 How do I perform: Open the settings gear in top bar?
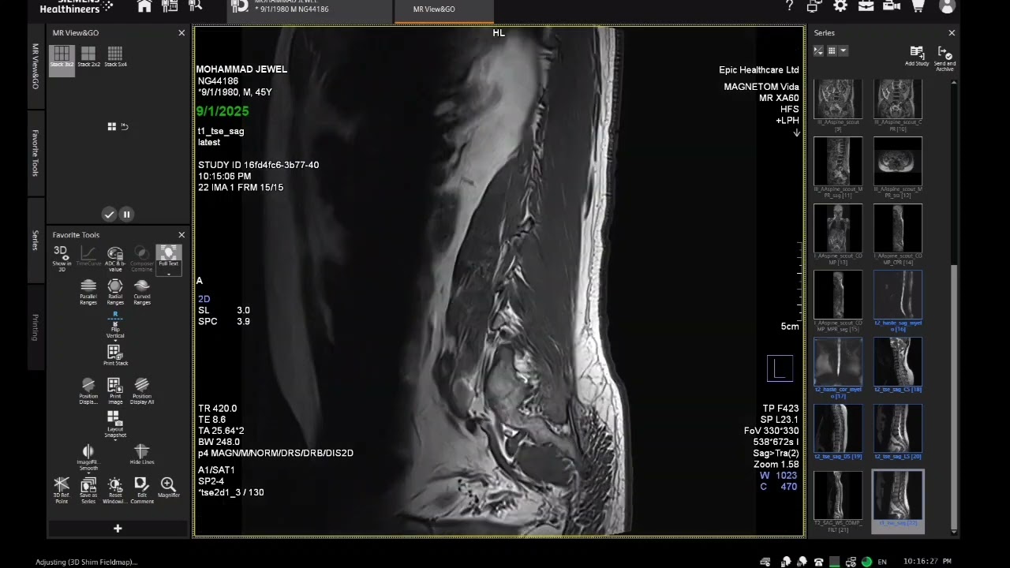(x=840, y=6)
